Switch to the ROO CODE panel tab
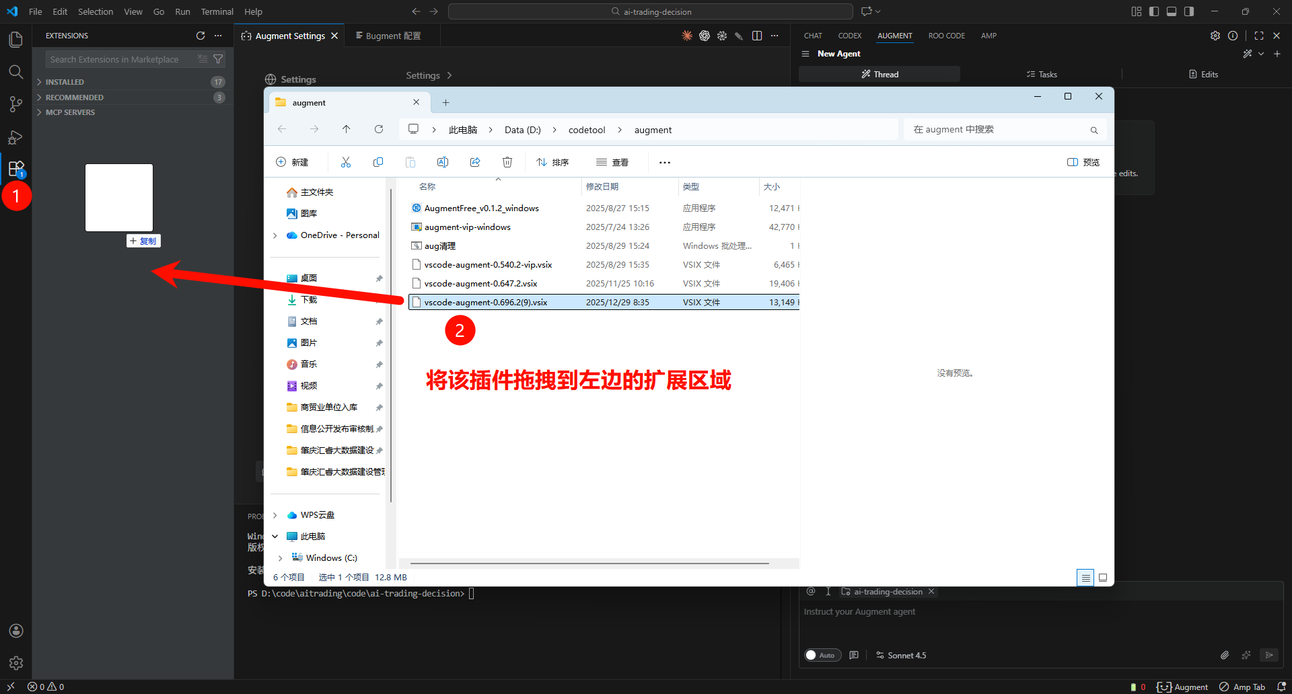This screenshot has height=694, width=1292. click(947, 36)
